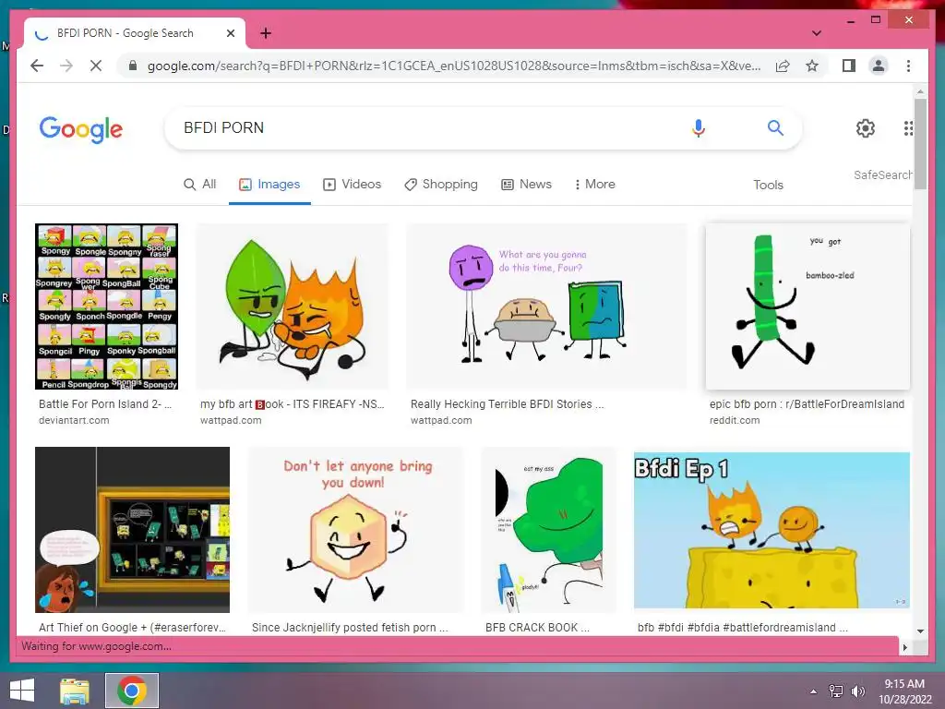945x709 pixels.
Task: Select the Images tab
Action: click(269, 185)
